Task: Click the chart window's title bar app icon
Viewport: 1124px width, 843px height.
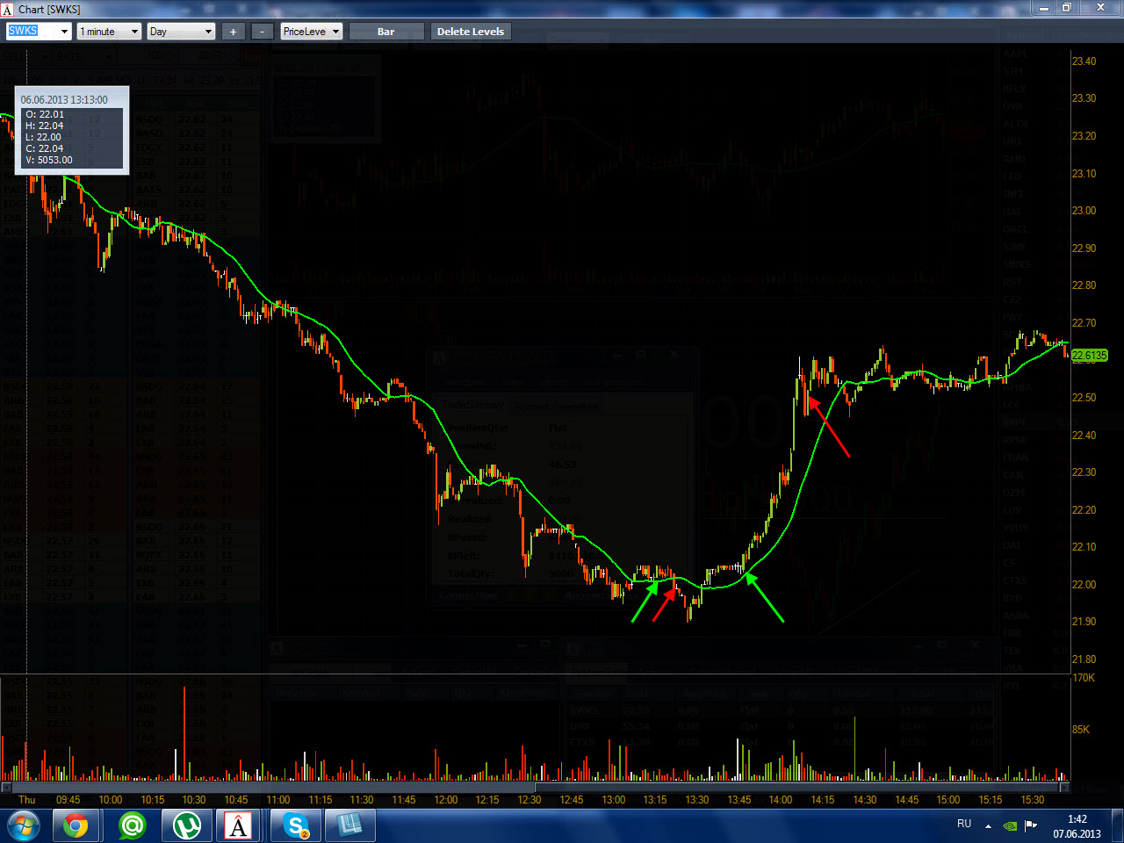Action: 8,9
